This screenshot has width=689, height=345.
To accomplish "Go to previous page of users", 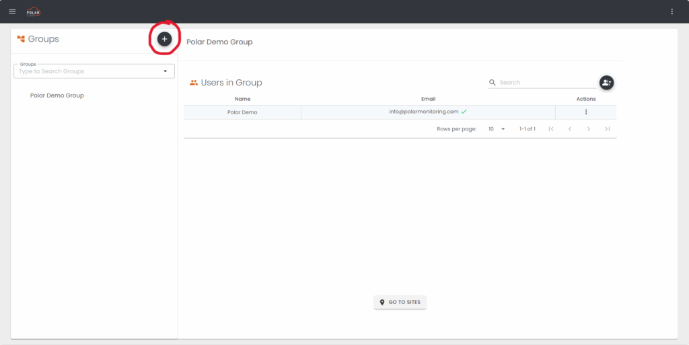I will click(570, 128).
